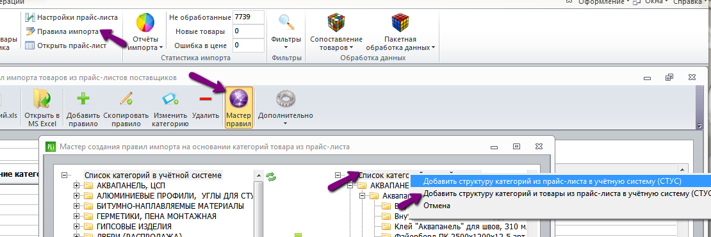711x237 pixels.
Task: Expand АКВАПАНЕЛЬ, ЦСП node in left tree
Action: point(76,185)
